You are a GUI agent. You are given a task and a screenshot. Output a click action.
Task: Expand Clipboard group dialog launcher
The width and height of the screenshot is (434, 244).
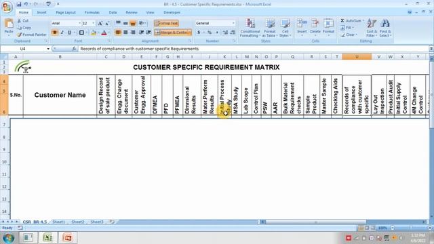click(x=46, y=41)
